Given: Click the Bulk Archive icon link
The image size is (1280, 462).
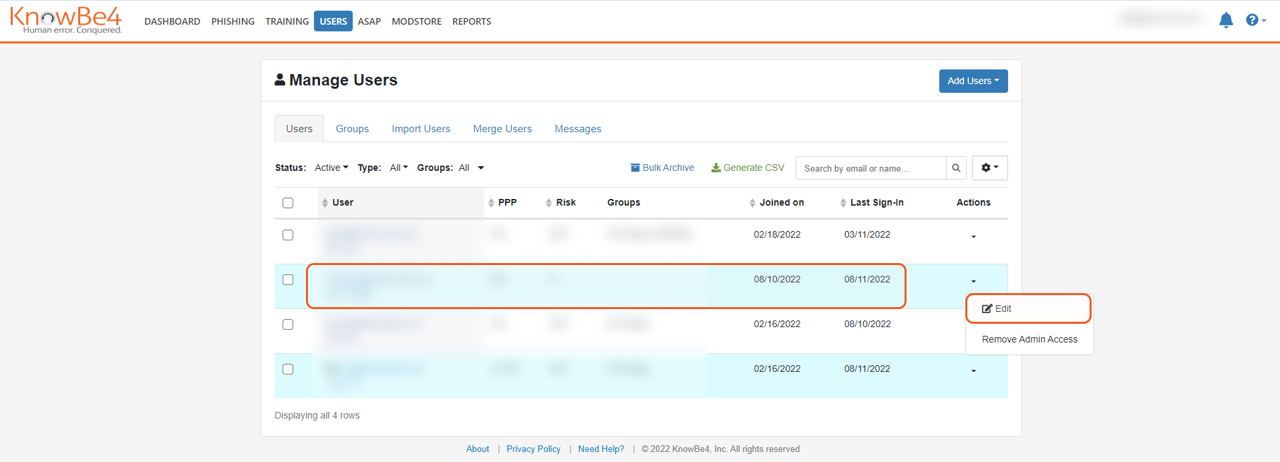Looking at the screenshot, I should [x=662, y=168].
